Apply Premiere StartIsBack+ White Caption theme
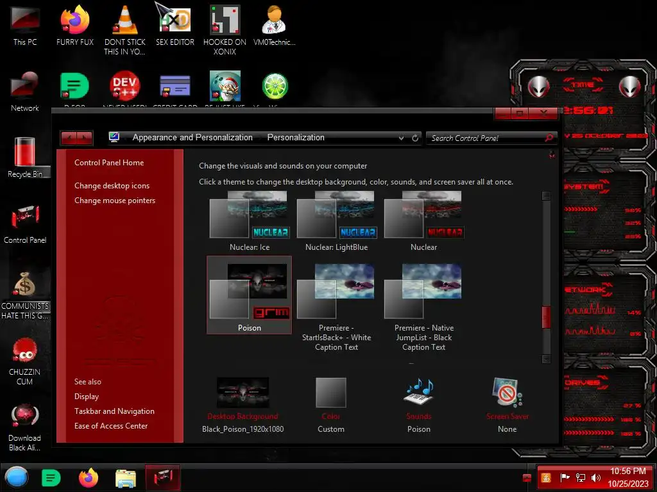This screenshot has height=492, width=657. pos(336,307)
